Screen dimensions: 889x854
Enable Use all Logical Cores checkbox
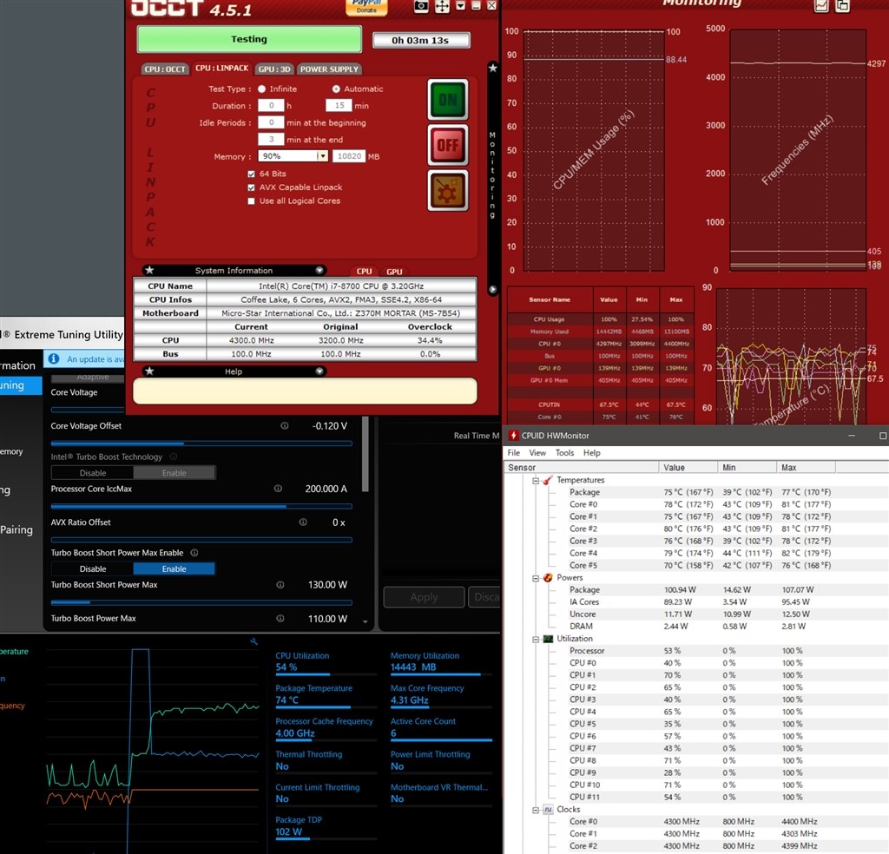click(x=251, y=201)
